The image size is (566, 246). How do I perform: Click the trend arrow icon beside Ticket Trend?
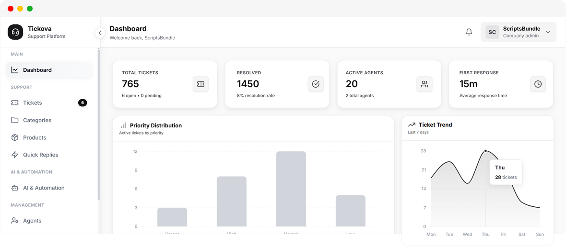tap(412, 125)
